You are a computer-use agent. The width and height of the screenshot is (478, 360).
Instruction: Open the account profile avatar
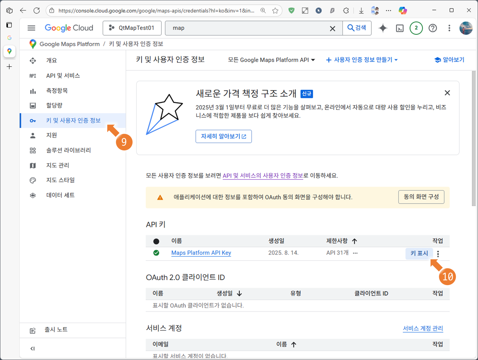(x=466, y=28)
